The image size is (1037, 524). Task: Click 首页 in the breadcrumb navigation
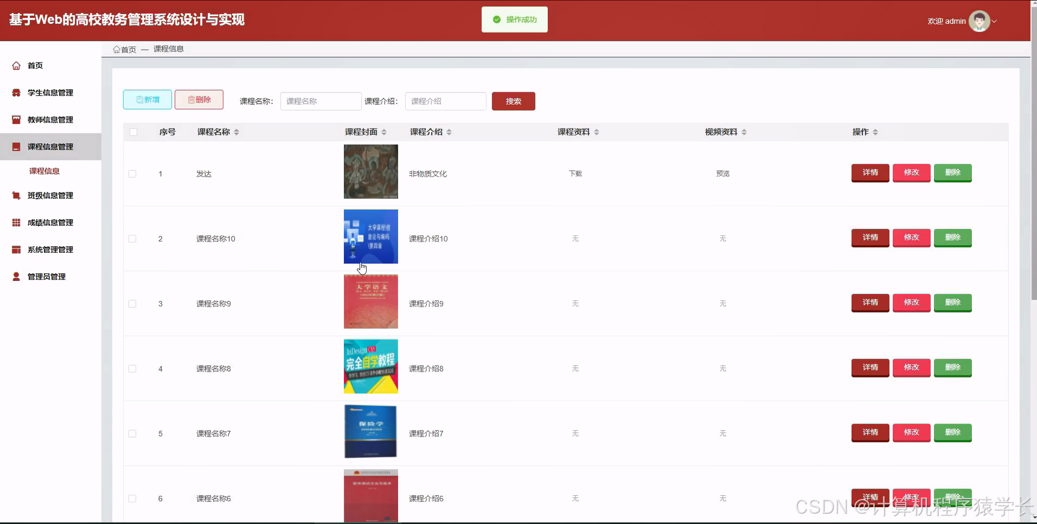(124, 49)
